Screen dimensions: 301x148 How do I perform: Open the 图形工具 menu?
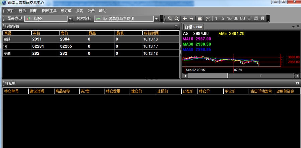coord(49,11)
